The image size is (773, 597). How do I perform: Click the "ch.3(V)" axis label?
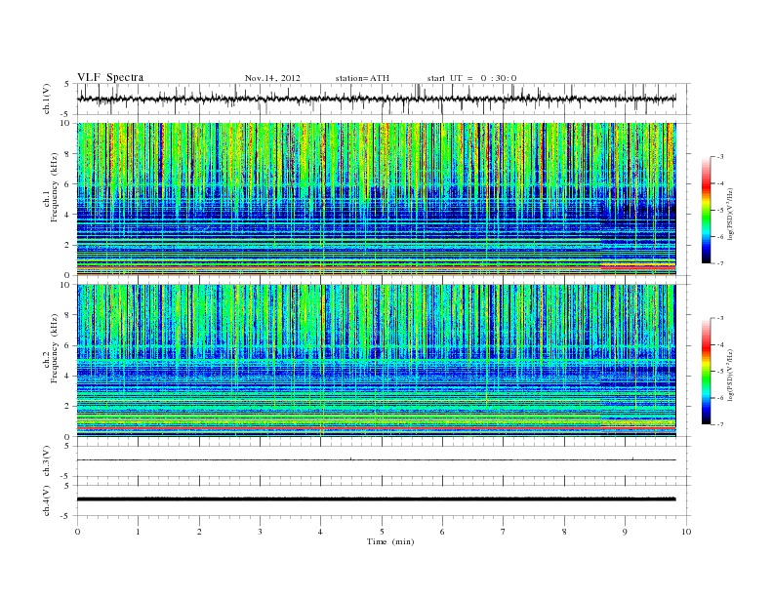(47, 461)
